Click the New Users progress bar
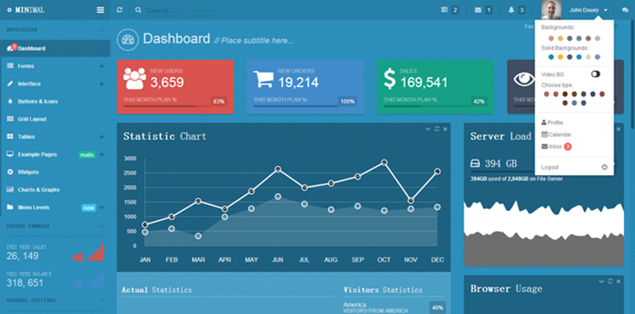 click(167, 106)
